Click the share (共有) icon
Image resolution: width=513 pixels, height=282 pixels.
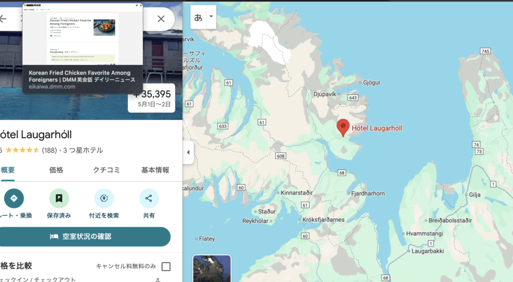[149, 198]
